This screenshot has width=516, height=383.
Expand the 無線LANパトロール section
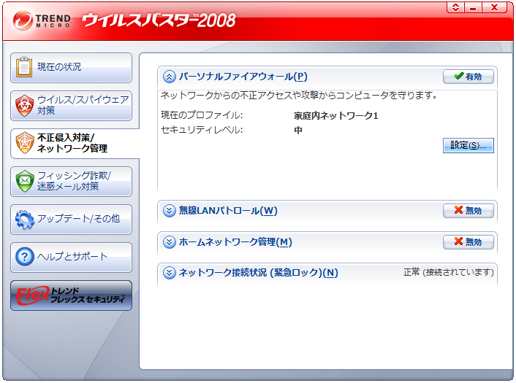click(x=170, y=211)
